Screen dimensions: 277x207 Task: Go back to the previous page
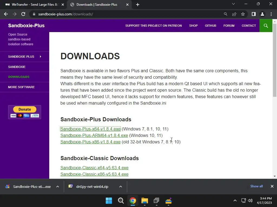[6, 14]
